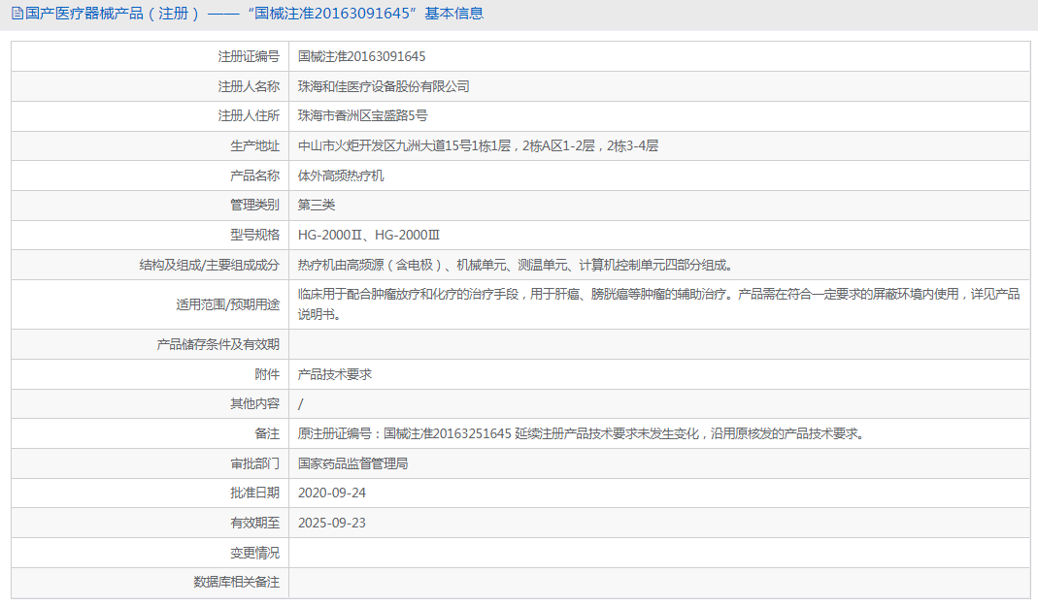Viewport: 1038px width, 605px height.
Task: Select the registration number value 国械注准20163091645
Action: coord(361,57)
